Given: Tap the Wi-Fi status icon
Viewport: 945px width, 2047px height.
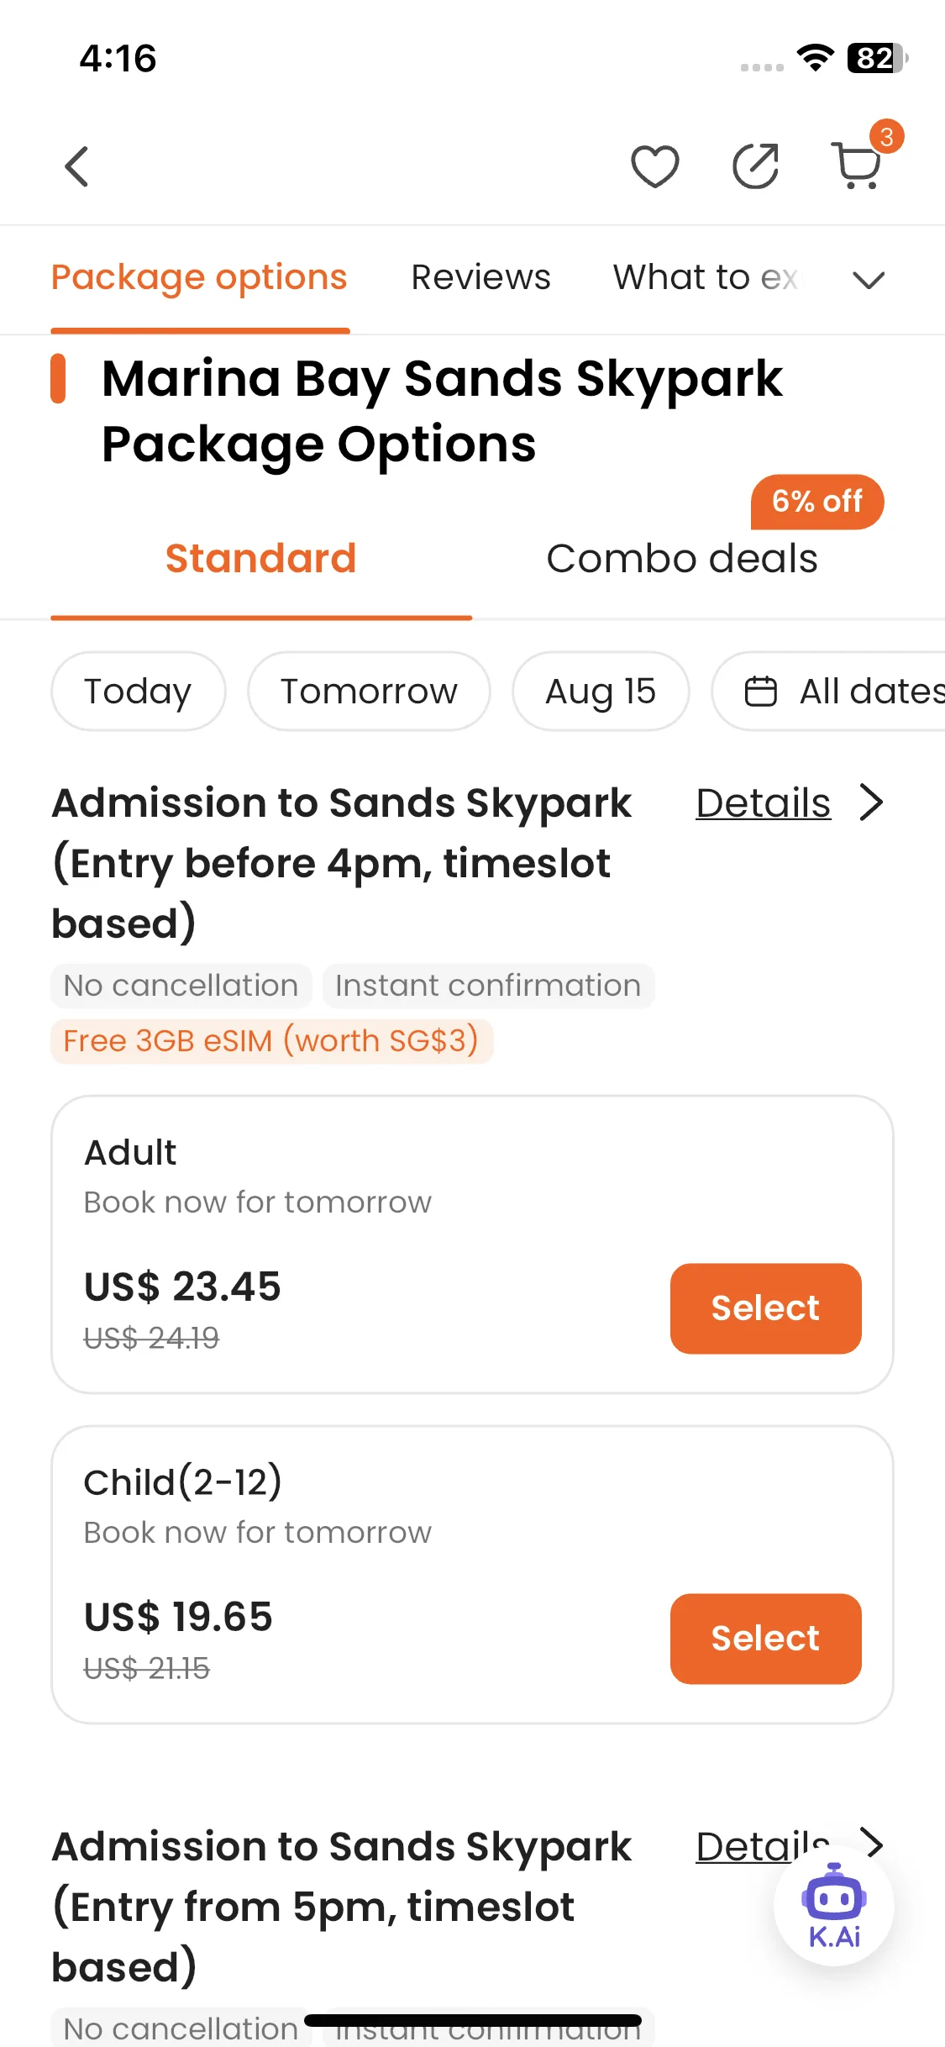Looking at the screenshot, I should click(815, 58).
